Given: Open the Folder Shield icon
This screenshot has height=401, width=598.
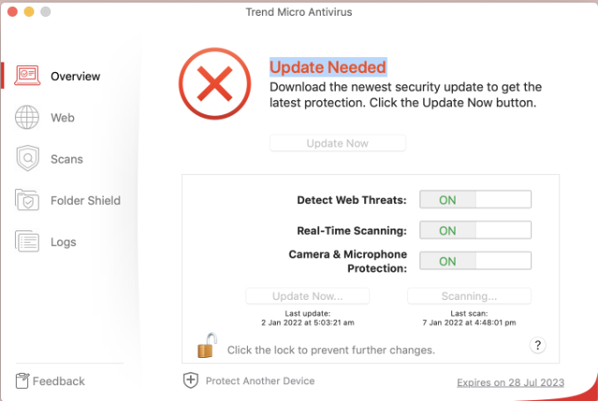Looking at the screenshot, I should 26,200.
